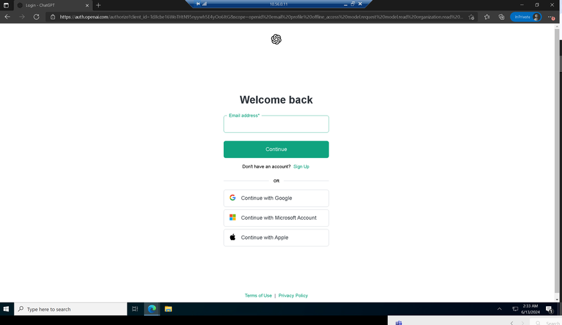Choose Continue with Microsoft Account
Screen dimensions: 562x325
pyautogui.click(x=276, y=218)
